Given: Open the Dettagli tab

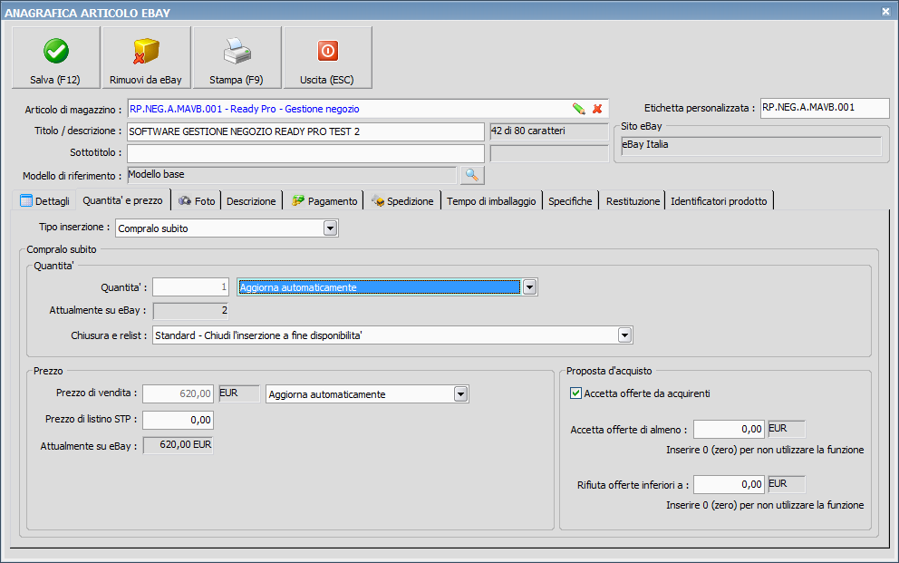Looking at the screenshot, I should point(44,200).
